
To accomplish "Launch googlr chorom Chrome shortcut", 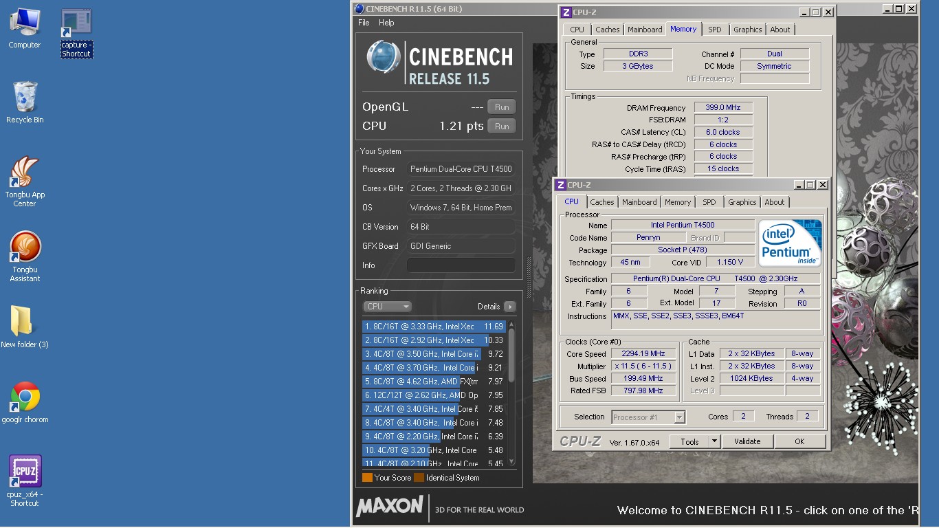I will (x=25, y=402).
